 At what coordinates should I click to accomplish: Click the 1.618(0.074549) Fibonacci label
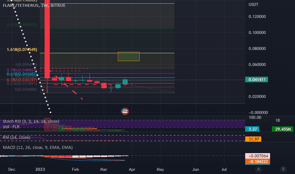click(x=22, y=50)
